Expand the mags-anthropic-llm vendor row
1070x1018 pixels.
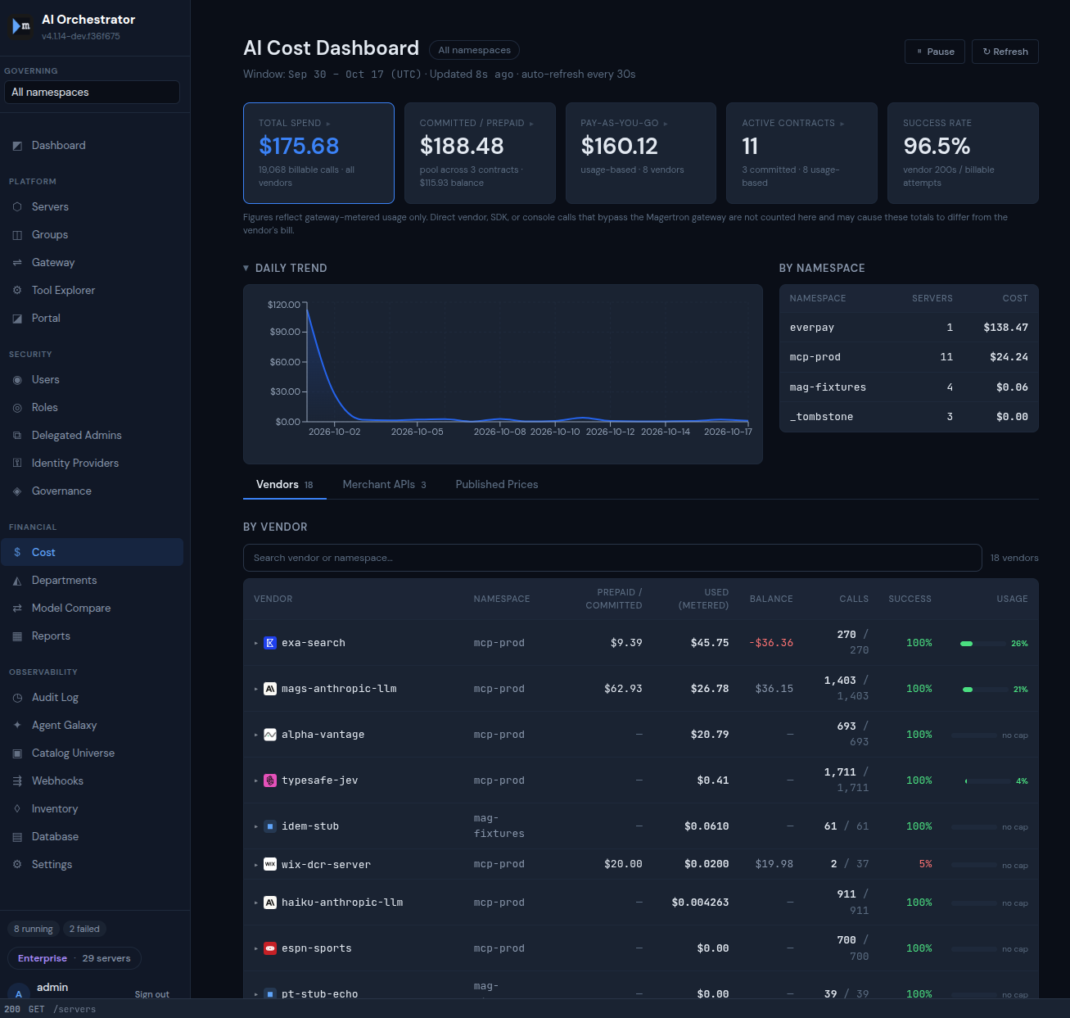tap(256, 690)
